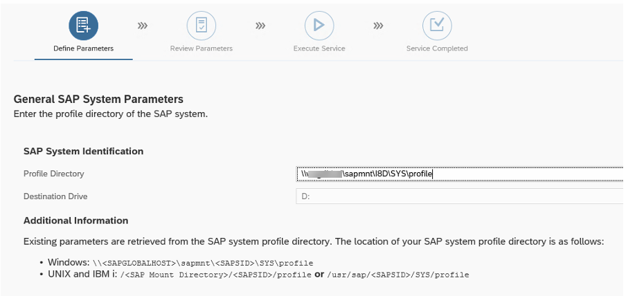Select the SAP System Identification heading
Viewport: 626px width, 296px height.
tap(83, 151)
